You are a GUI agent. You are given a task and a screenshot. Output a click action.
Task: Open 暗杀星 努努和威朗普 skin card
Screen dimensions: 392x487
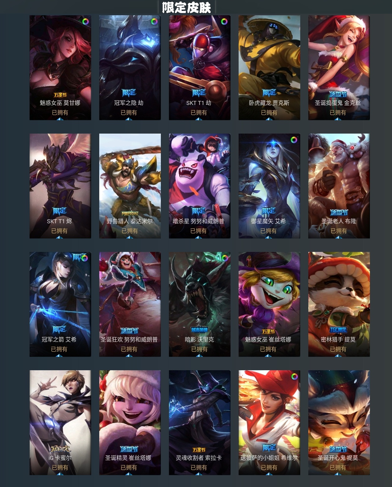(200, 186)
